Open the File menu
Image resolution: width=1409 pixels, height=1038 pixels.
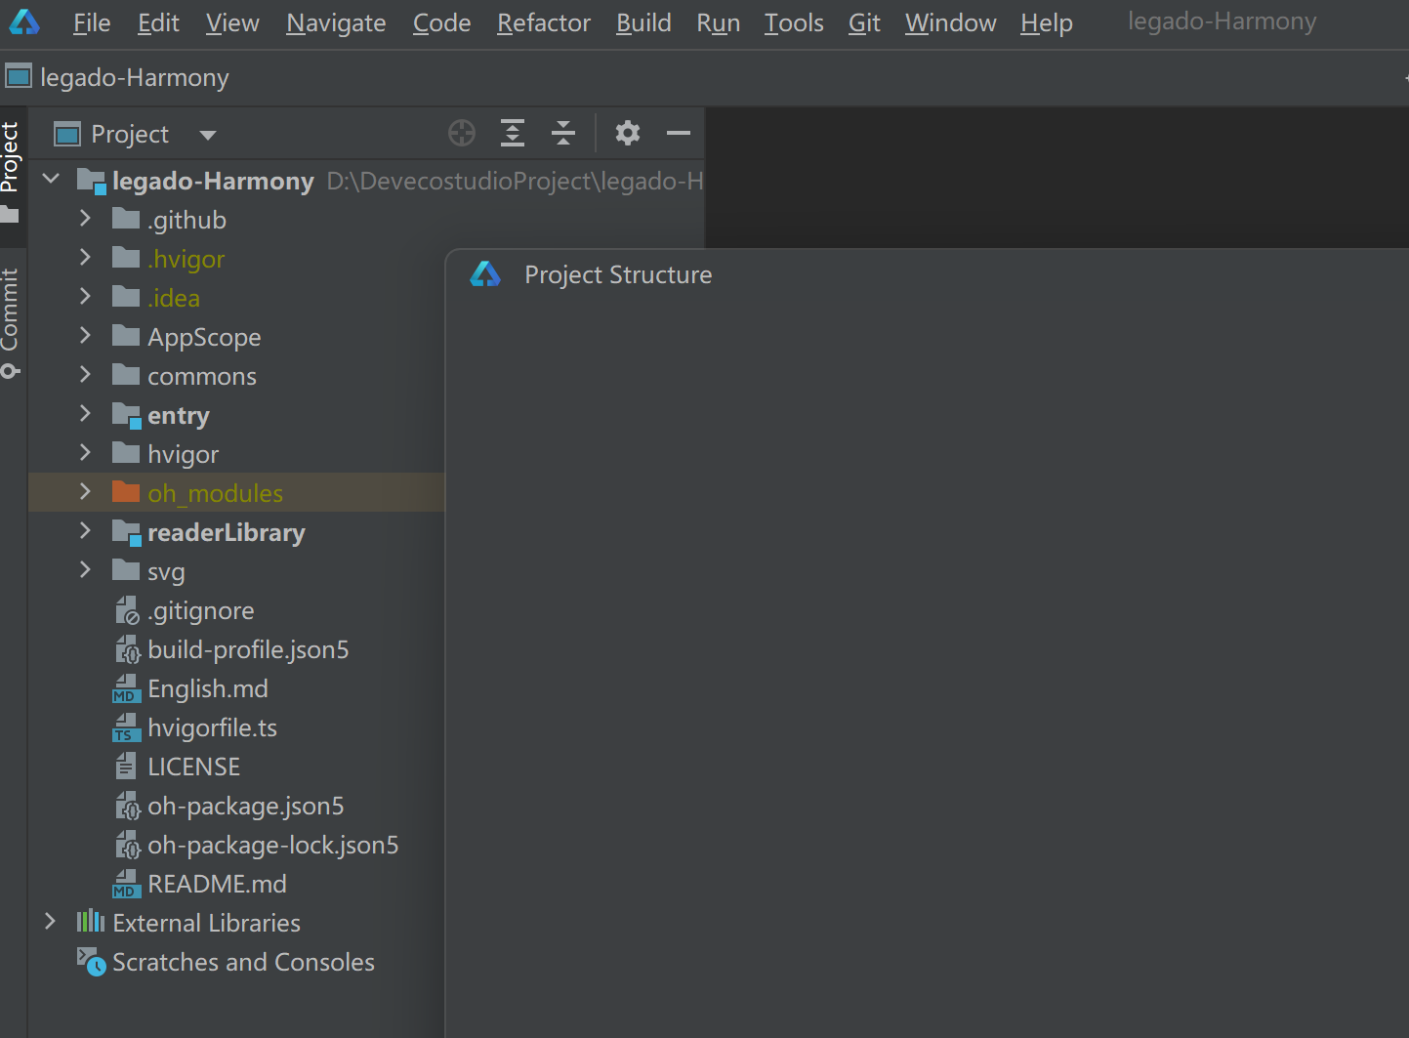tap(92, 22)
